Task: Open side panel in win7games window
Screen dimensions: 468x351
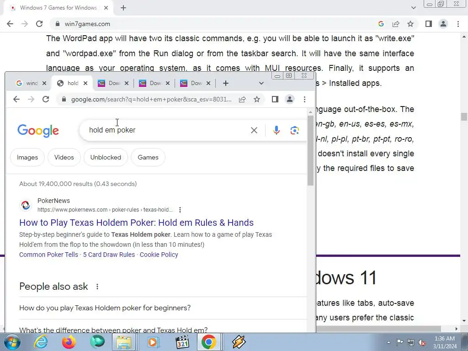Action: (429, 24)
